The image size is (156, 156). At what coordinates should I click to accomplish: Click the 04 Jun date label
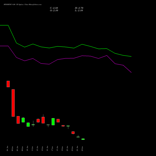7,149
